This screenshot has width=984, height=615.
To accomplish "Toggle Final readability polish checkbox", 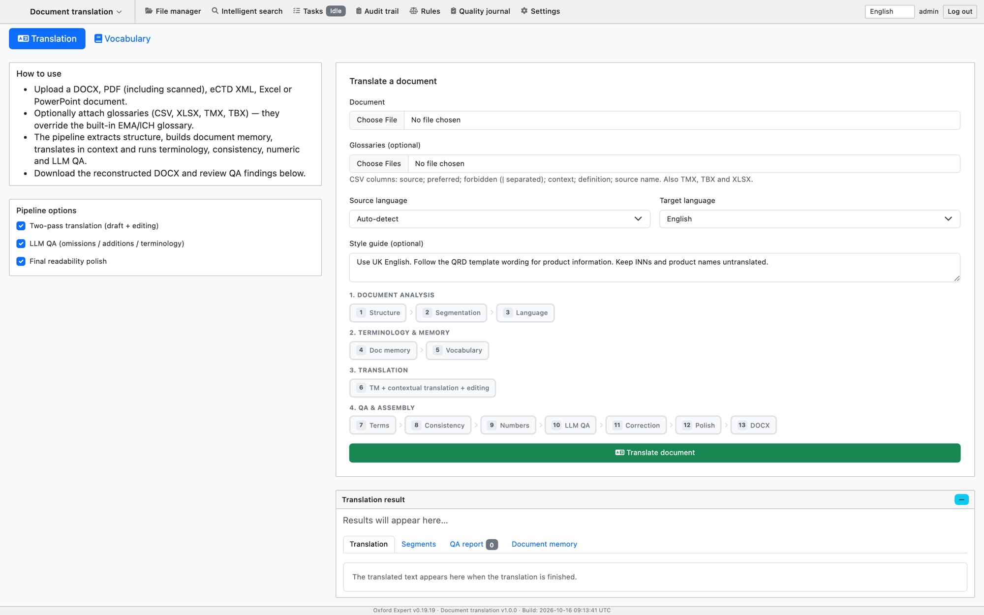I will pos(21,261).
